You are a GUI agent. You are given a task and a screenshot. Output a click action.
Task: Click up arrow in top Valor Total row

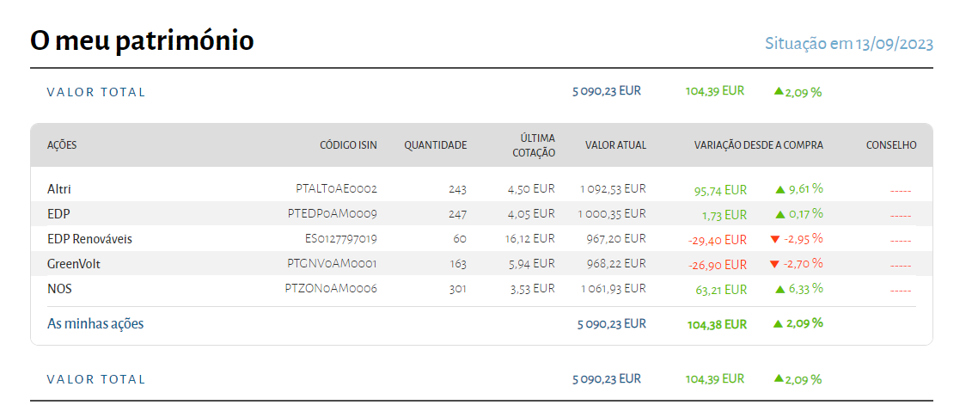tap(778, 91)
